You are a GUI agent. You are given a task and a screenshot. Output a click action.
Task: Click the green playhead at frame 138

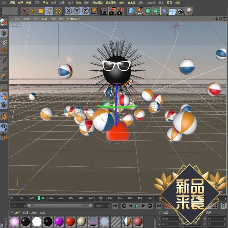39,198
